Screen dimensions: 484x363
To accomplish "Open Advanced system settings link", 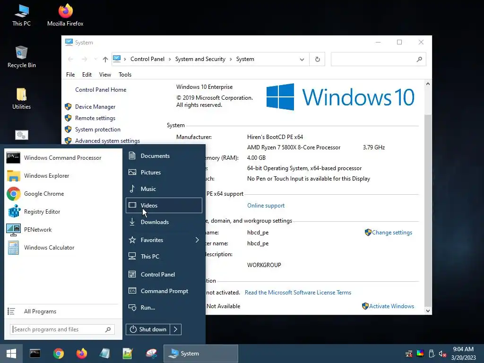I will [x=107, y=141].
